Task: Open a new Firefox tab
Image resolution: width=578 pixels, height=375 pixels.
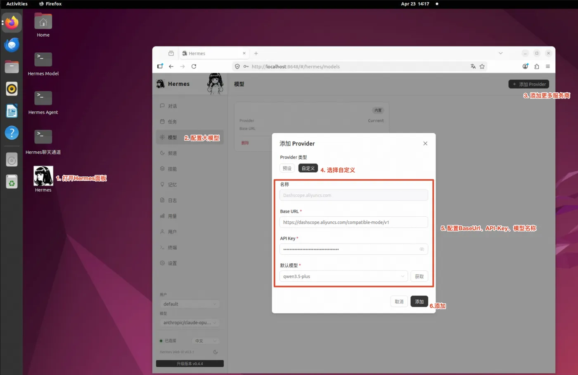Action: [x=256, y=53]
